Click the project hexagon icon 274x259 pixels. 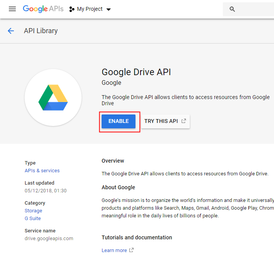tap(72, 9)
